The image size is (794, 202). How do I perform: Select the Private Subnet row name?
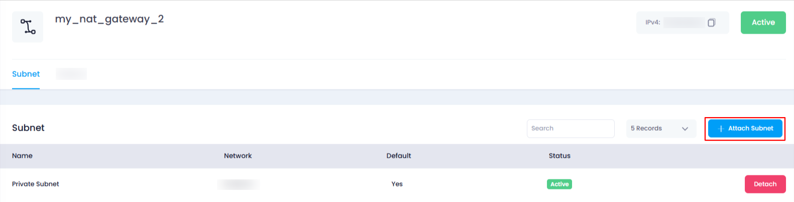[36, 184]
